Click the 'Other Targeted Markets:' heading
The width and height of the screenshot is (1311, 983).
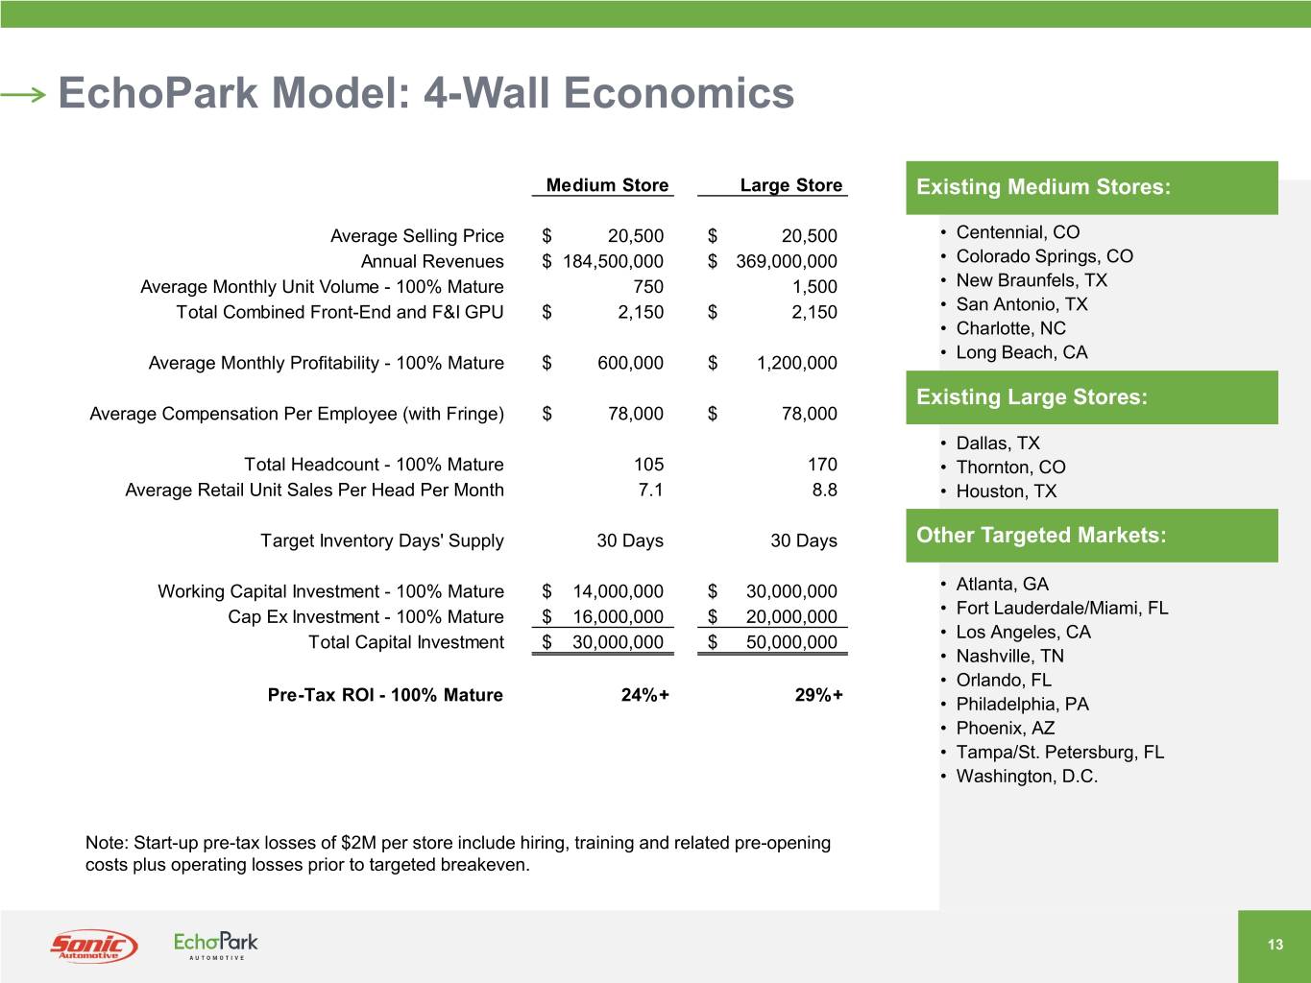[1042, 536]
